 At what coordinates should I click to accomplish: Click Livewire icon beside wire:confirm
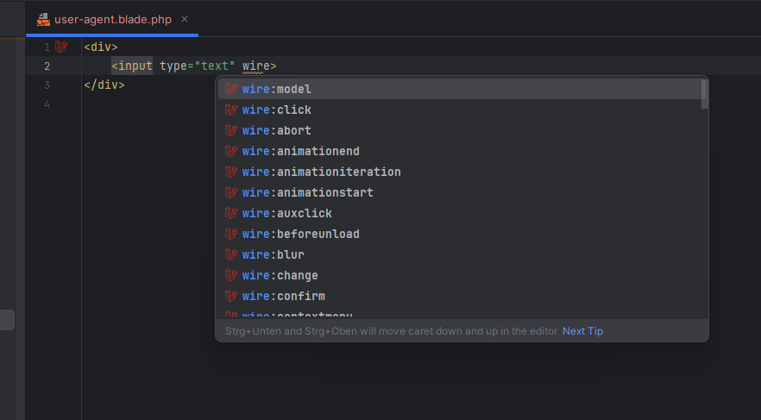point(231,297)
